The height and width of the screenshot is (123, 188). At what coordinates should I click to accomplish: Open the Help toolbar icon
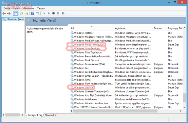point(33,13)
